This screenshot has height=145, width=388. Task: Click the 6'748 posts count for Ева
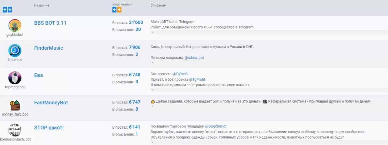(135, 75)
